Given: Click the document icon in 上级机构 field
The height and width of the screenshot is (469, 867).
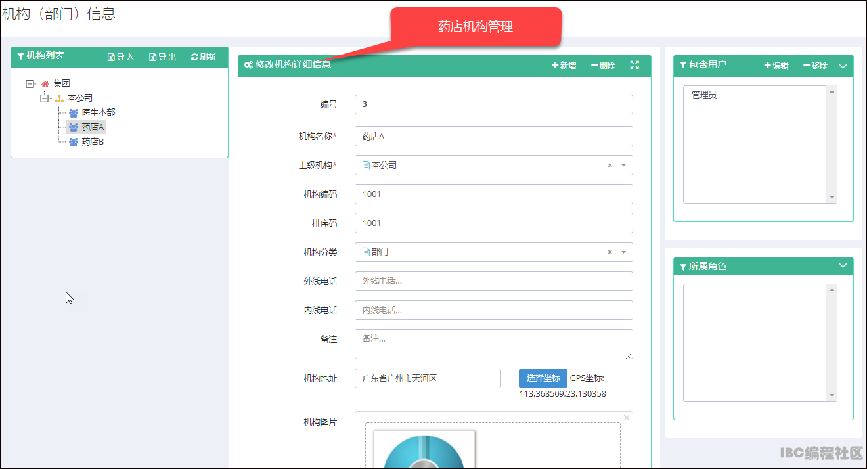Looking at the screenshot, I should (x=367, y=166).
